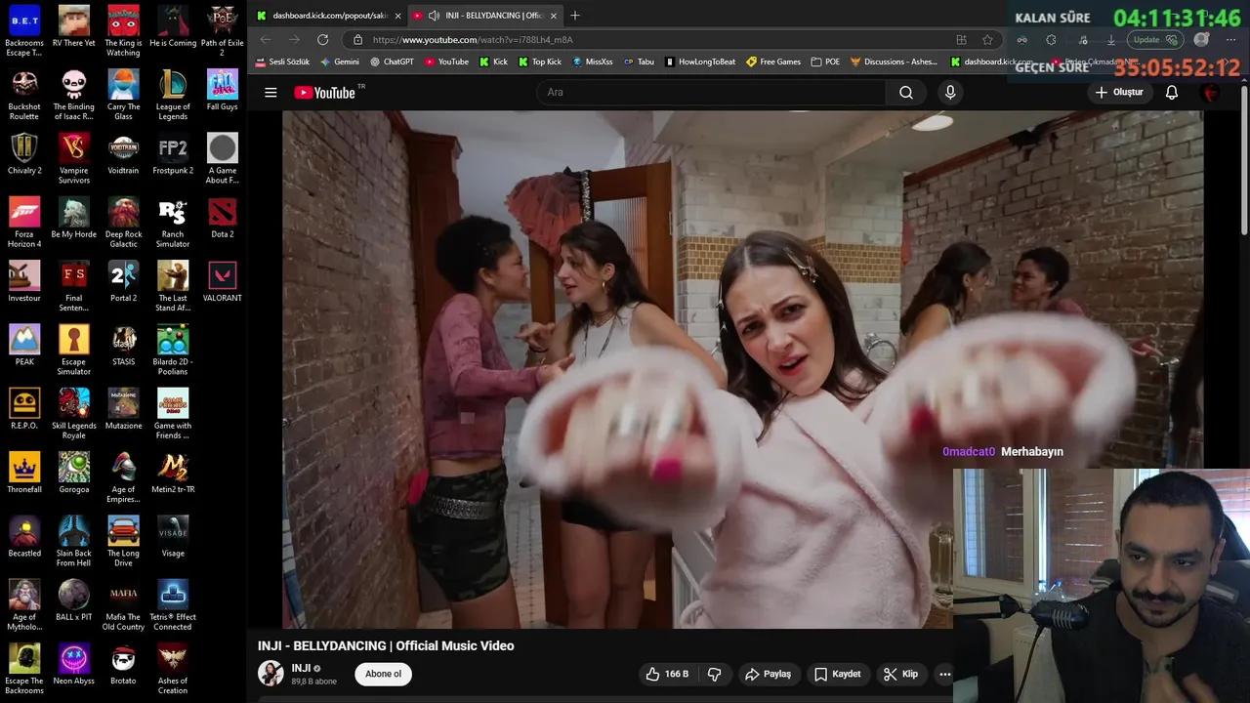Launch The Binding of Isaac shortcut
The width and height of the screenshot is (1250, 703).
74,95
